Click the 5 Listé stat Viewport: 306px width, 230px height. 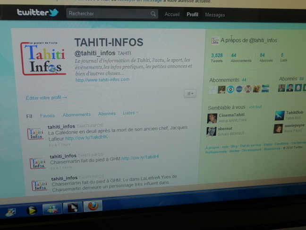point(283,58)
